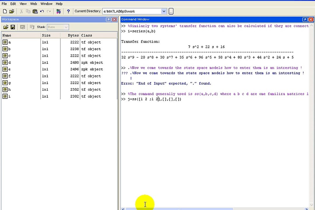Select variable h icon in Workspace

click(5, 90)
